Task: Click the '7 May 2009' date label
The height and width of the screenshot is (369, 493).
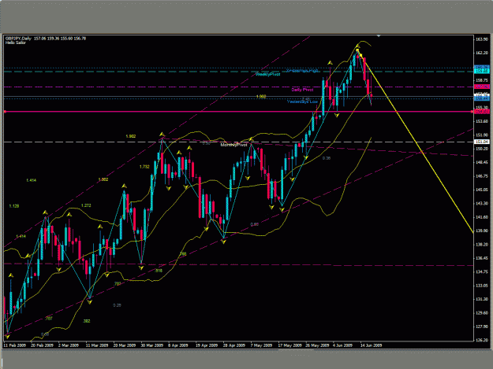Action: [261, 345]
